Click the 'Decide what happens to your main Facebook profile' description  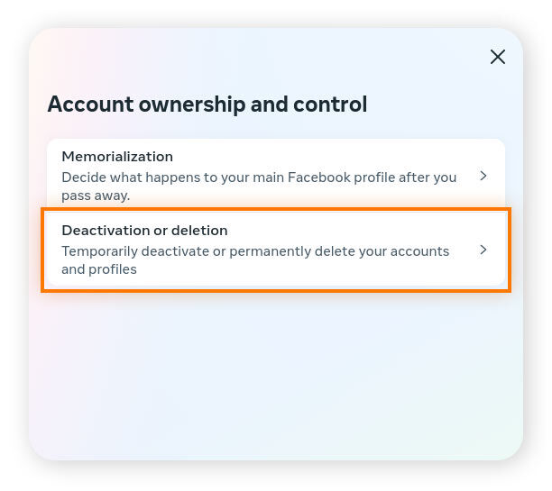(x=259, y=186)
